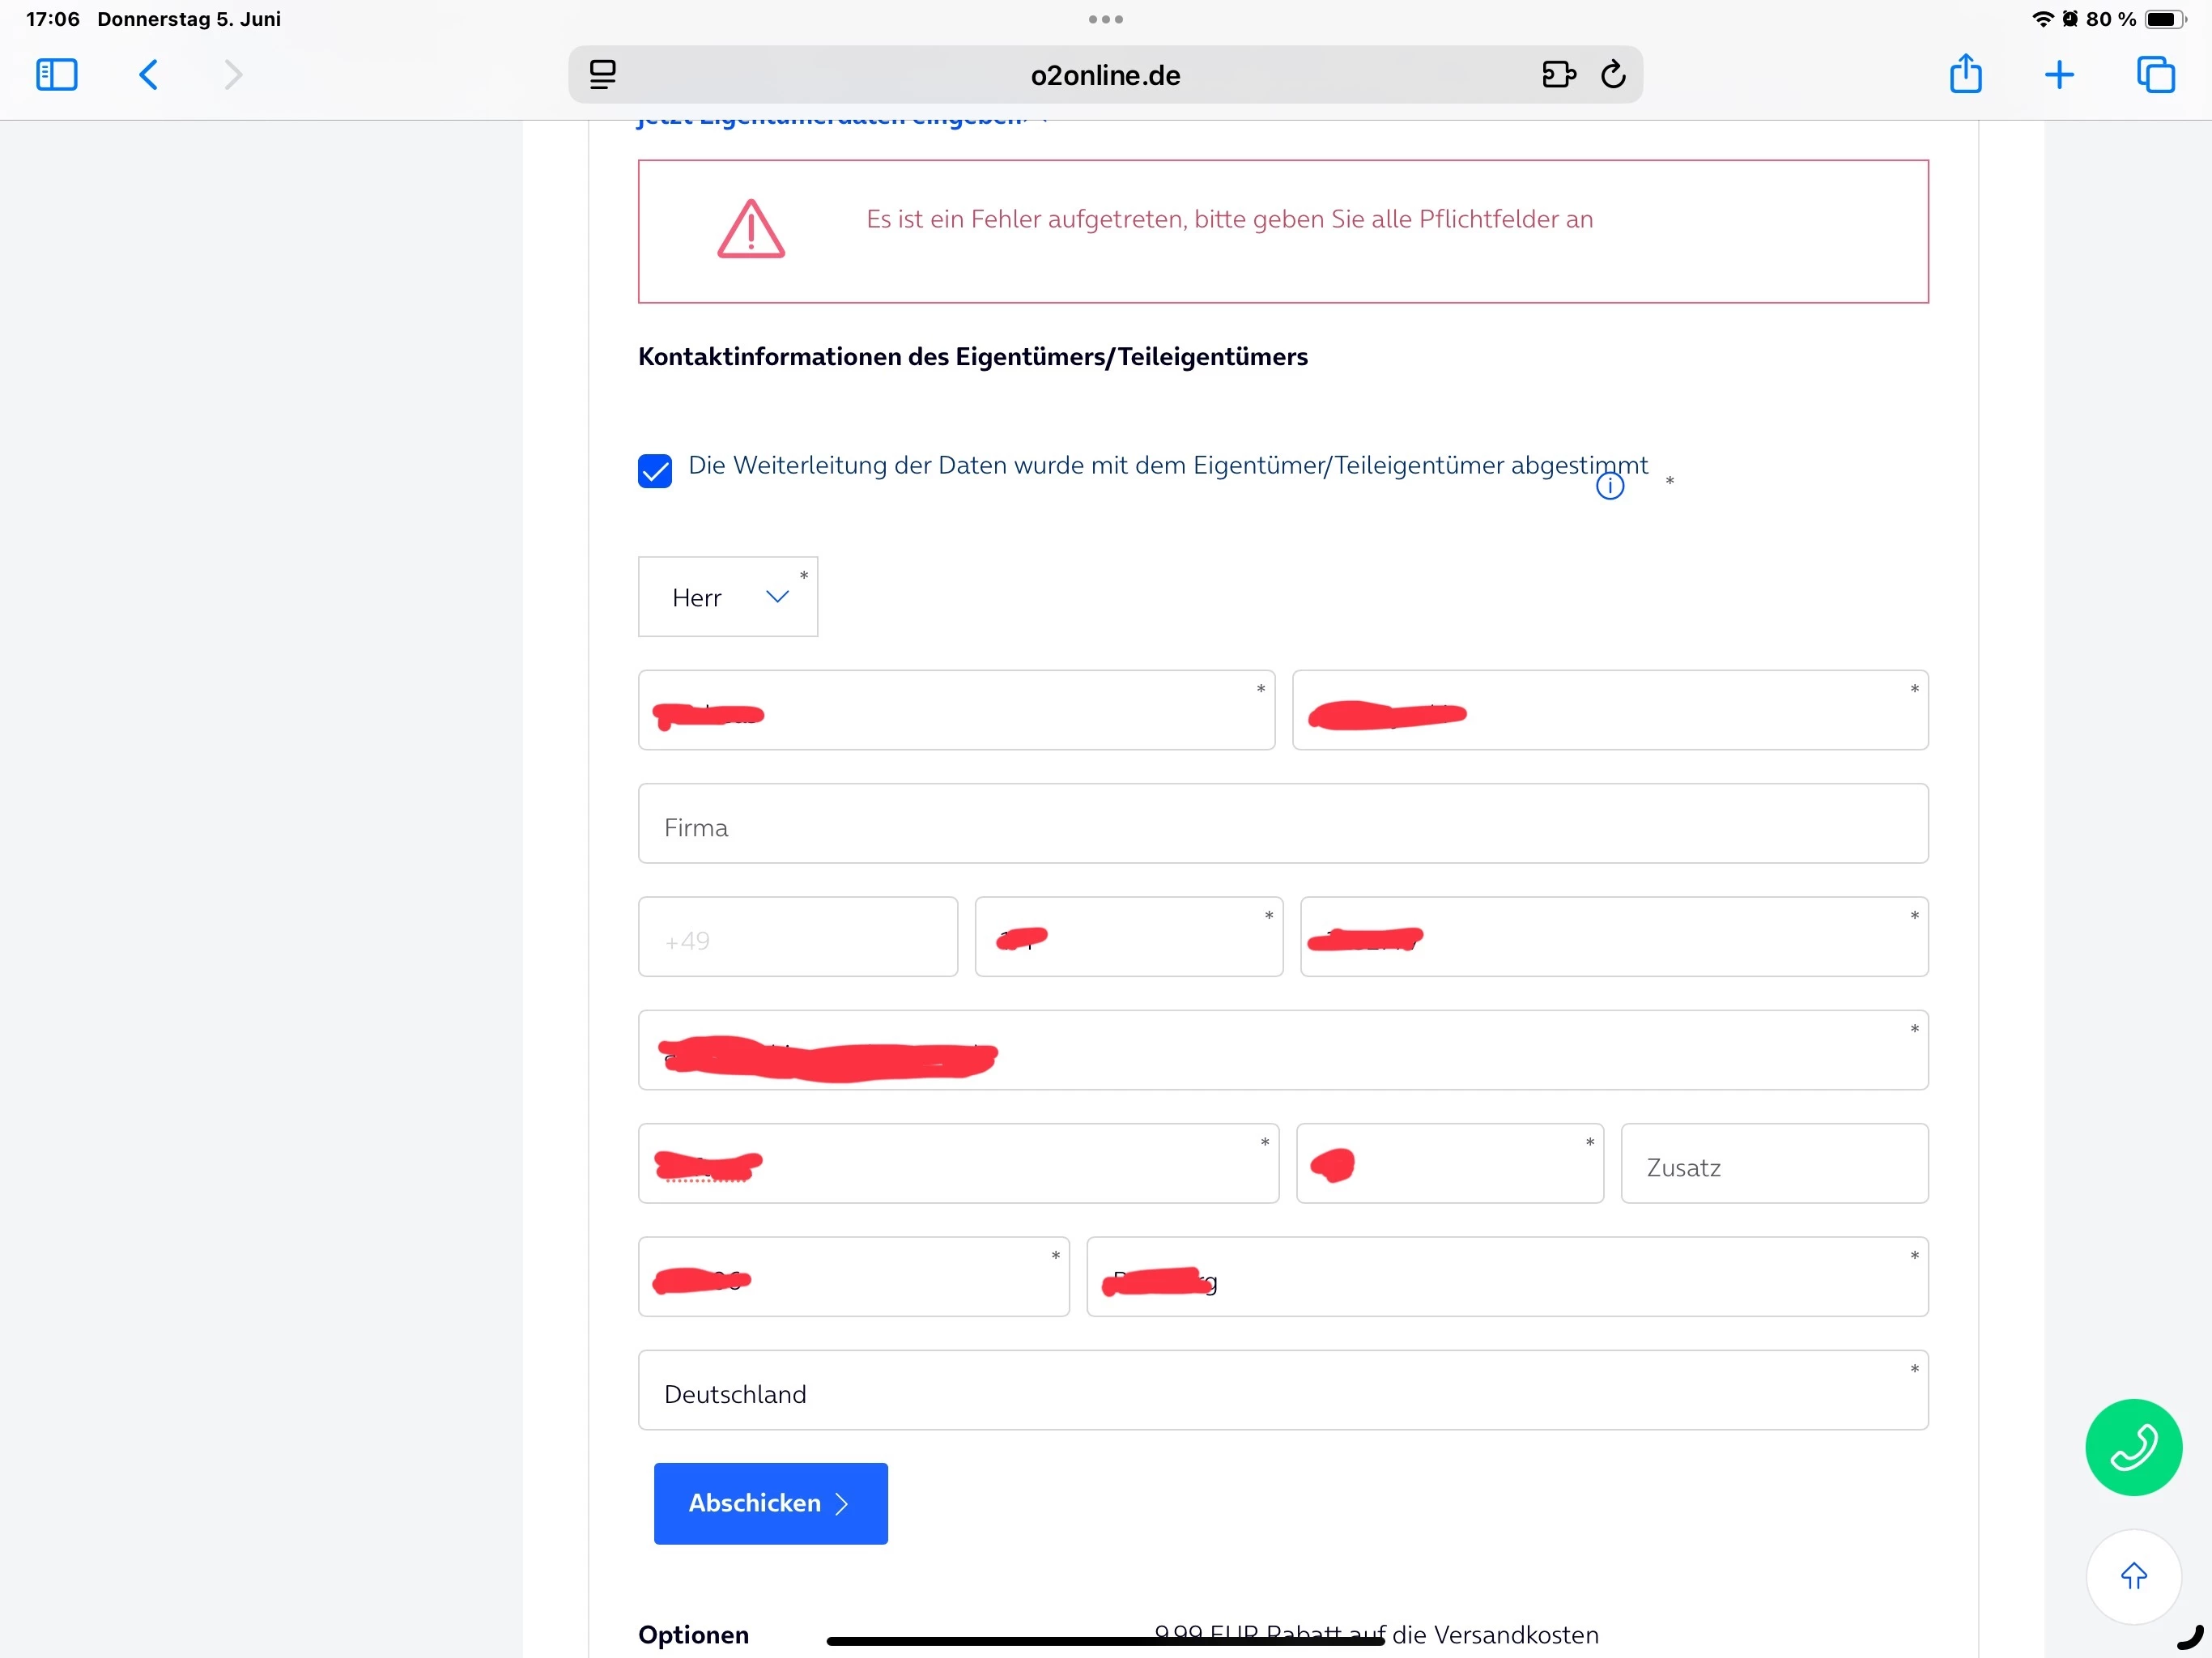
Task: Tap the o2online.de address bar
Action: tap(1105, 75)
